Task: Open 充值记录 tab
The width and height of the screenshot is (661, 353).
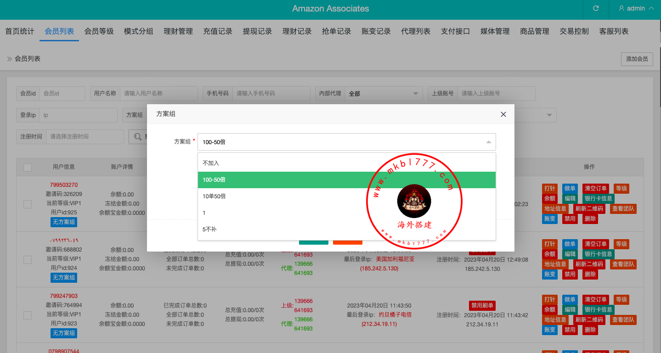Action: tap(218, 31)
